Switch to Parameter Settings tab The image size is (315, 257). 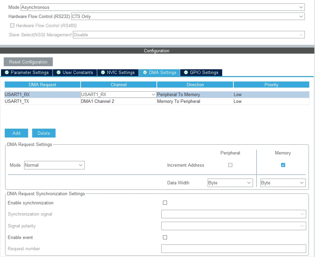click(27, 73)
